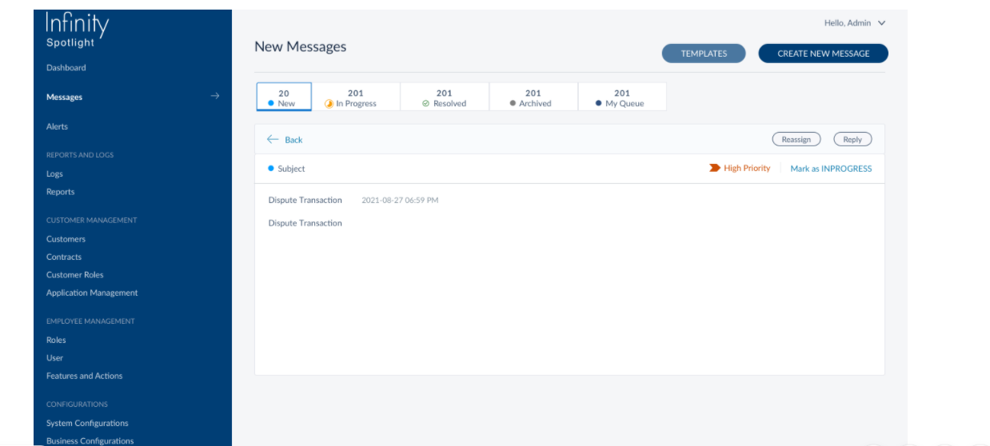The height and width of the screenshot is (446, 990).
Task: Select the Archived messages tab
Action: (533, 98)
